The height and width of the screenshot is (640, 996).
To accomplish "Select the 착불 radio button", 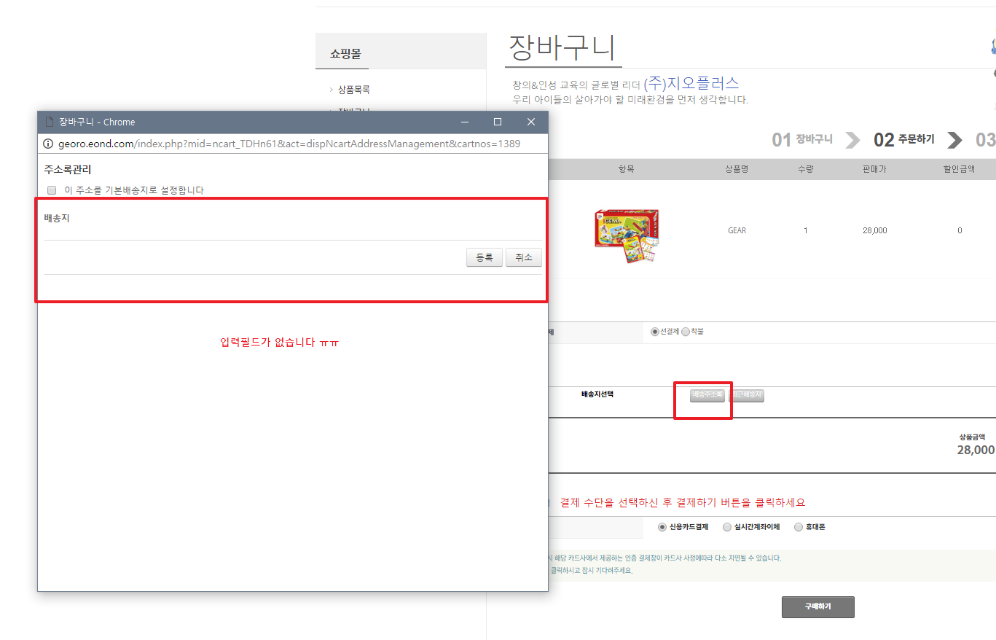I will (685, 332).
